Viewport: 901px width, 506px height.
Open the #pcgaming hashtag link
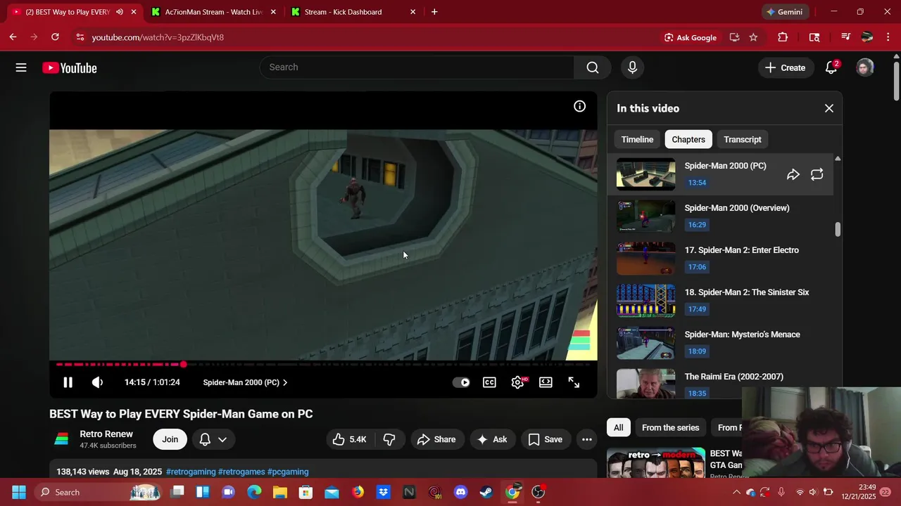(x=288, y=472)
